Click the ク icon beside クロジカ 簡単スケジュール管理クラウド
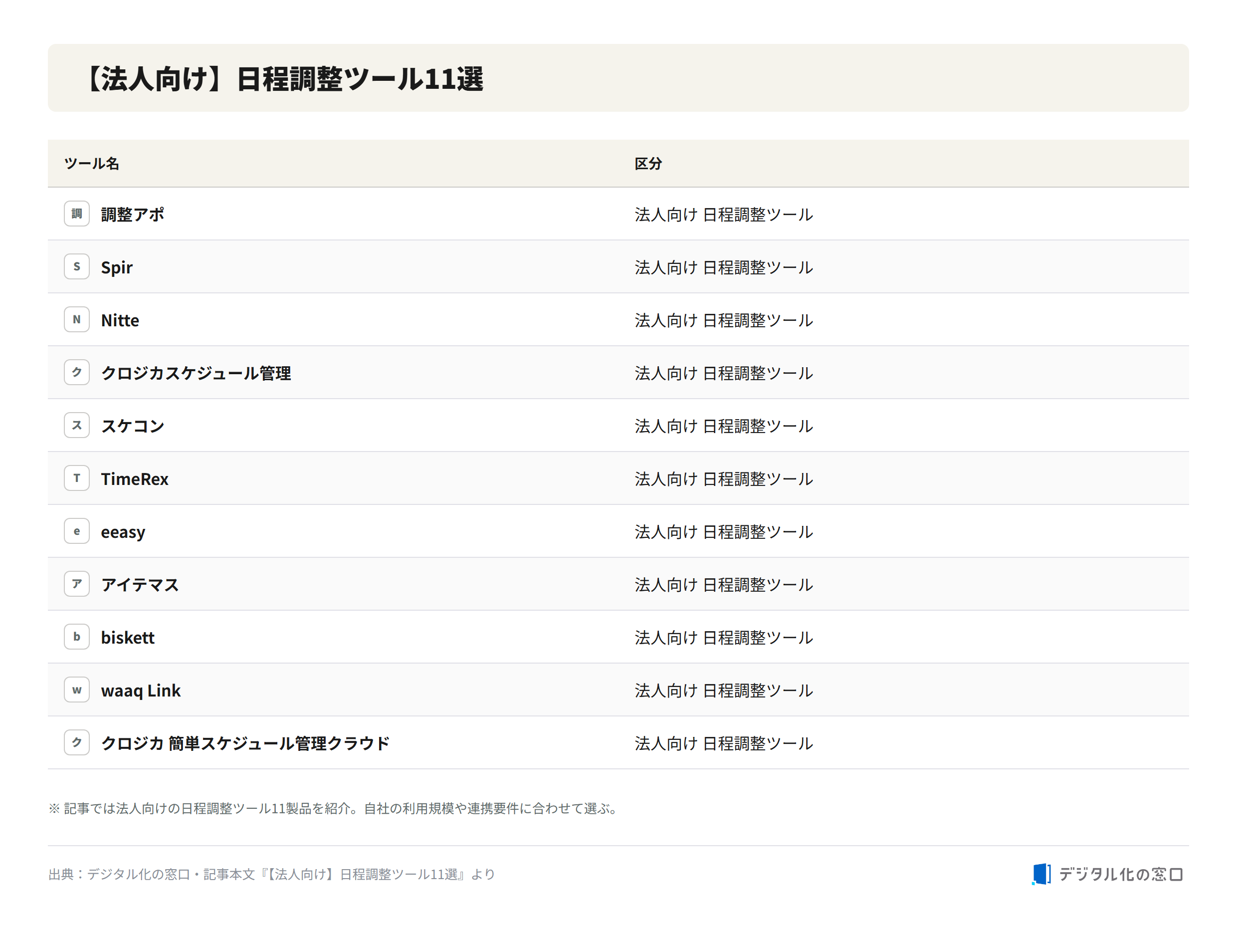The image size is (1237, 932). coord(77,742)
